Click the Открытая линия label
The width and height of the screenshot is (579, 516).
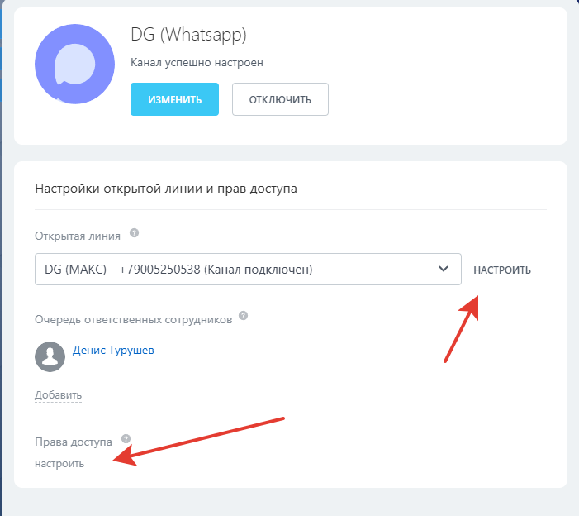[x=78, y=236]
